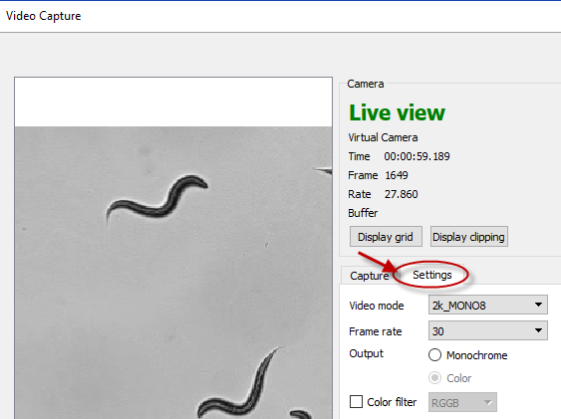
Task: Click the Live view status text
Action: (x=397, y=112)
